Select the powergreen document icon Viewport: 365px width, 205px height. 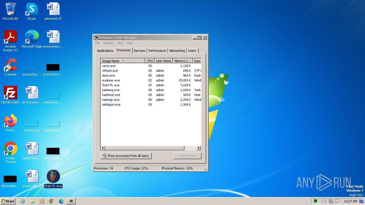pos(53,39)
